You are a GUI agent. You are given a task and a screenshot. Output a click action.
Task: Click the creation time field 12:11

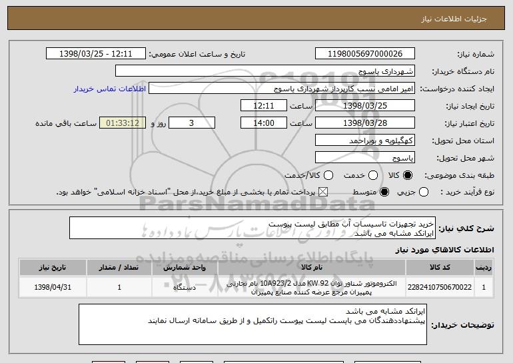tap(264, 106)
